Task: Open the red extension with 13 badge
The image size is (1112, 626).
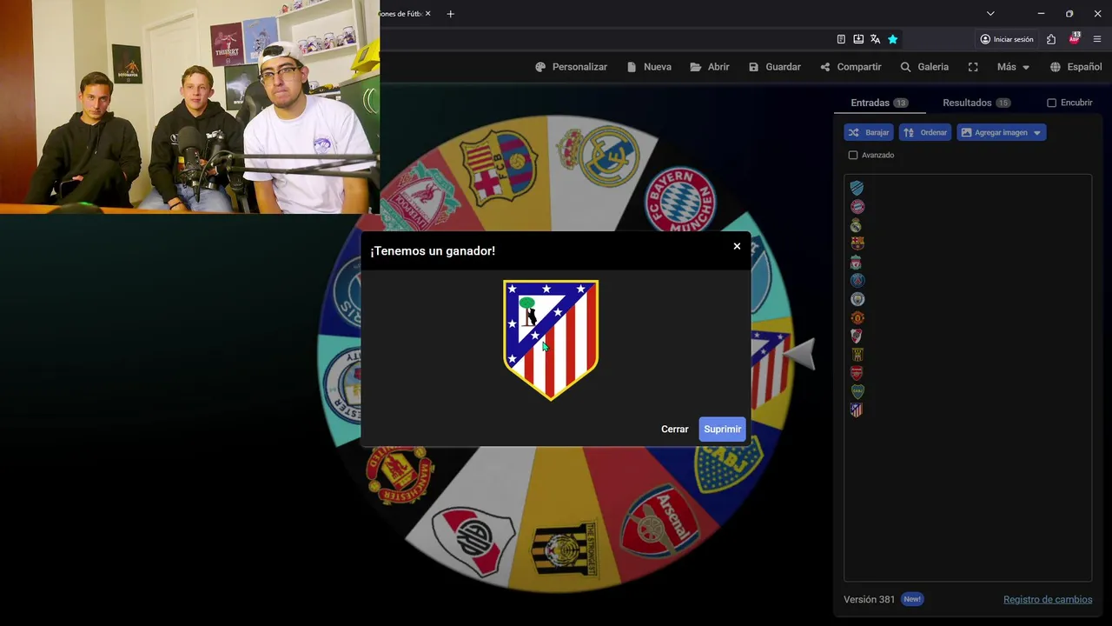Action: click(1075, 38)
